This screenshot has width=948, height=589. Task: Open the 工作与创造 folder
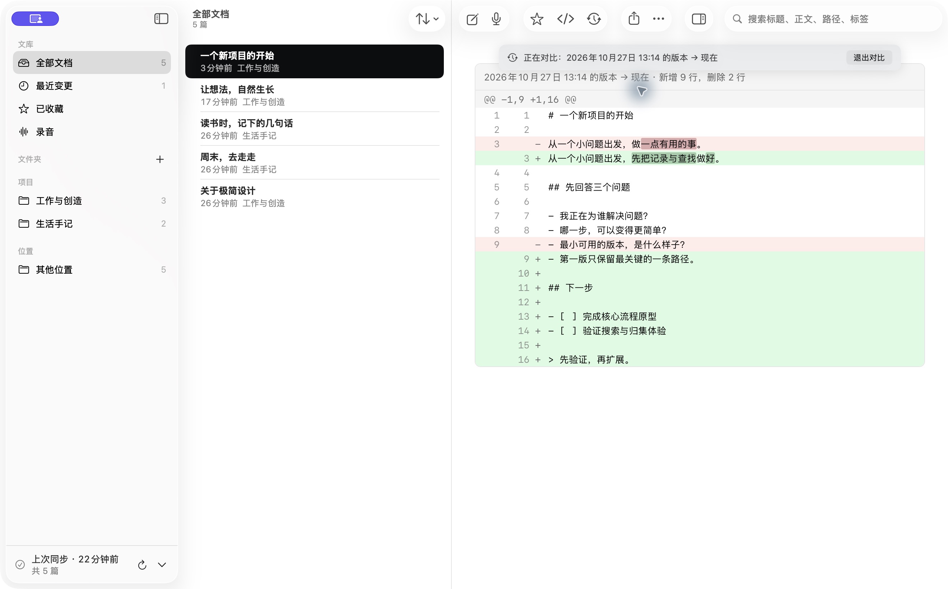[92, 201]
